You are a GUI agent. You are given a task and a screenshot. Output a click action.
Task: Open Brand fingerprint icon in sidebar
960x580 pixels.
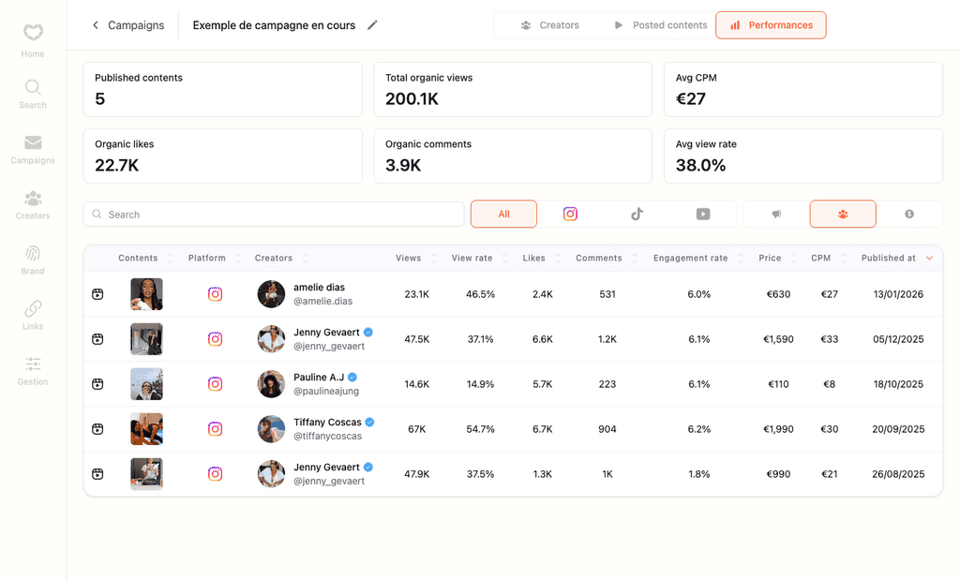[x=33, y=253]
